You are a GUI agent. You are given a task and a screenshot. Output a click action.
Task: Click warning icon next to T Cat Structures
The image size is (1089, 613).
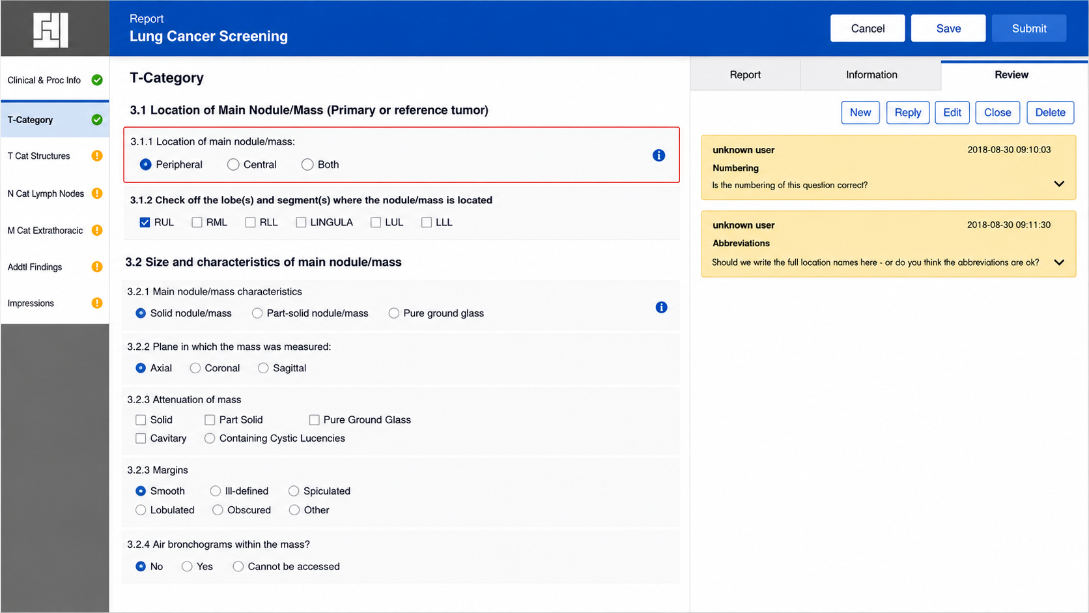pyautogui.click(x=97, y=156)
